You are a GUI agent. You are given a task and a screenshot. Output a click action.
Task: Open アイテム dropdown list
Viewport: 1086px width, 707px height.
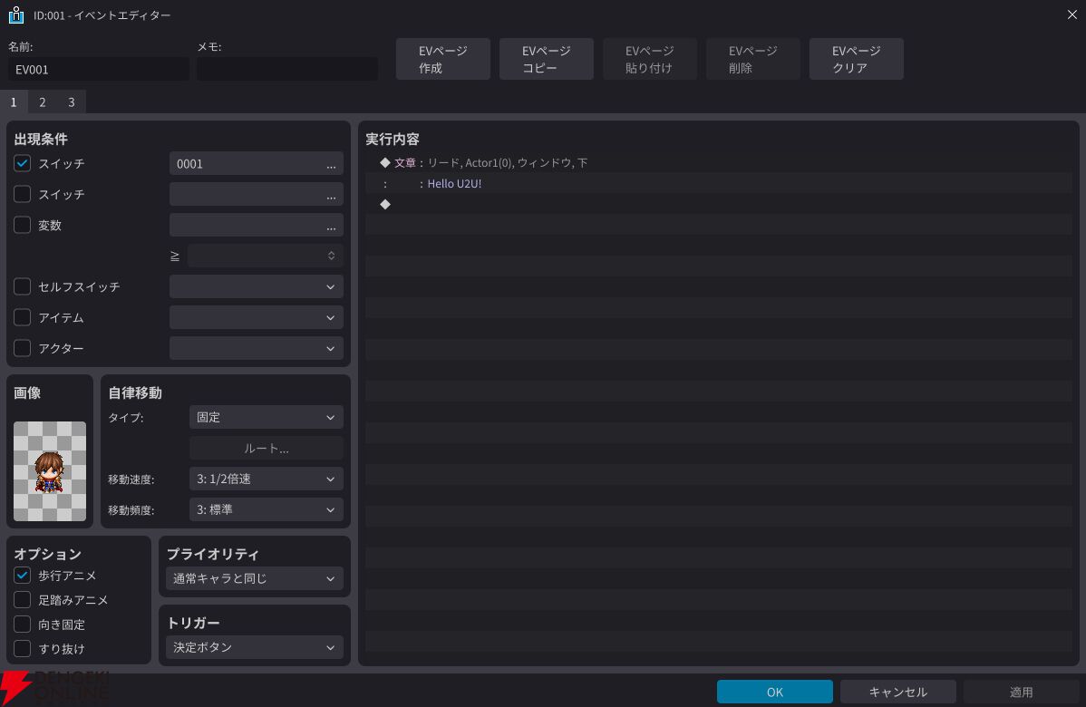[257, 317]
